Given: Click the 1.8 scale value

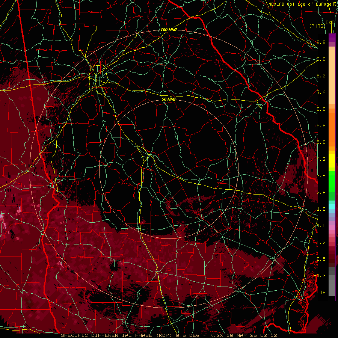Looking at the screenshot, I should pyautogui.click(x=321, y=209).
